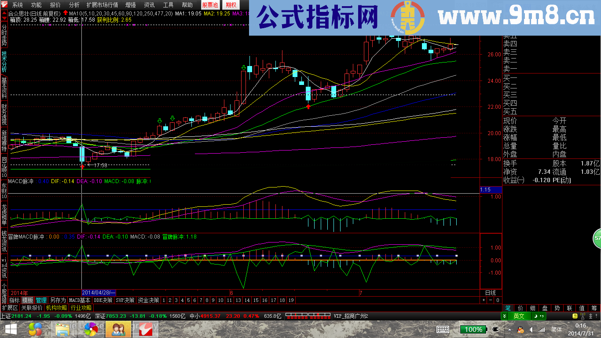Open QQ from the system tray penguin icon
The width and height of the screenshot is (601, 338).
(x=520, y=330)
